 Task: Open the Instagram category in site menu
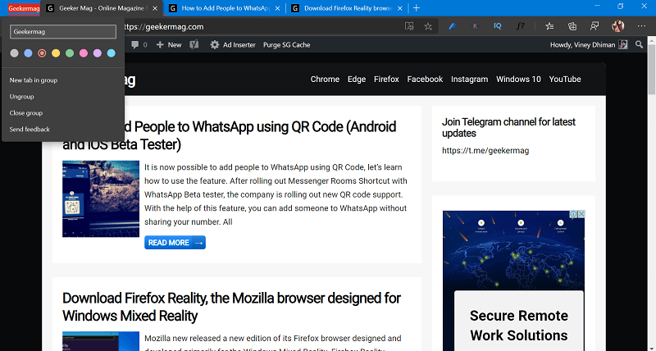pyautogui.click(x=469, y=79)
